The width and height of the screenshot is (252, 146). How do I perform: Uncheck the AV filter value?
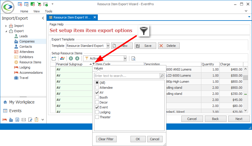97,93
